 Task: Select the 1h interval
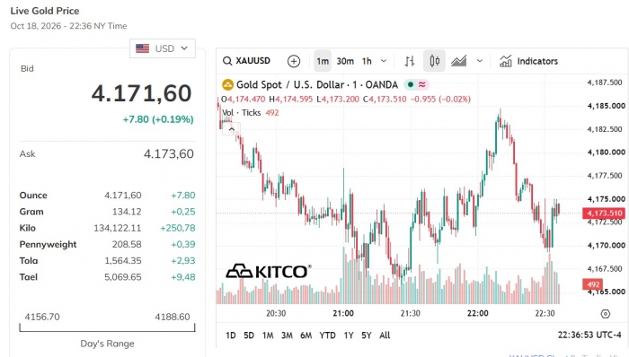click(x=367, y=61)
